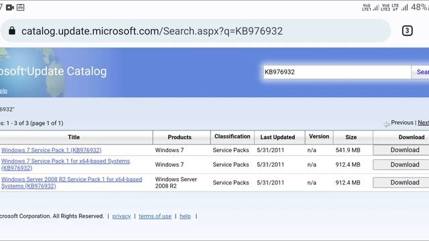Viewport: 429px width, 241px height.
Task: Open Windows Server 2008 R2 Service Pack 1 link
Action: (72, 183)
